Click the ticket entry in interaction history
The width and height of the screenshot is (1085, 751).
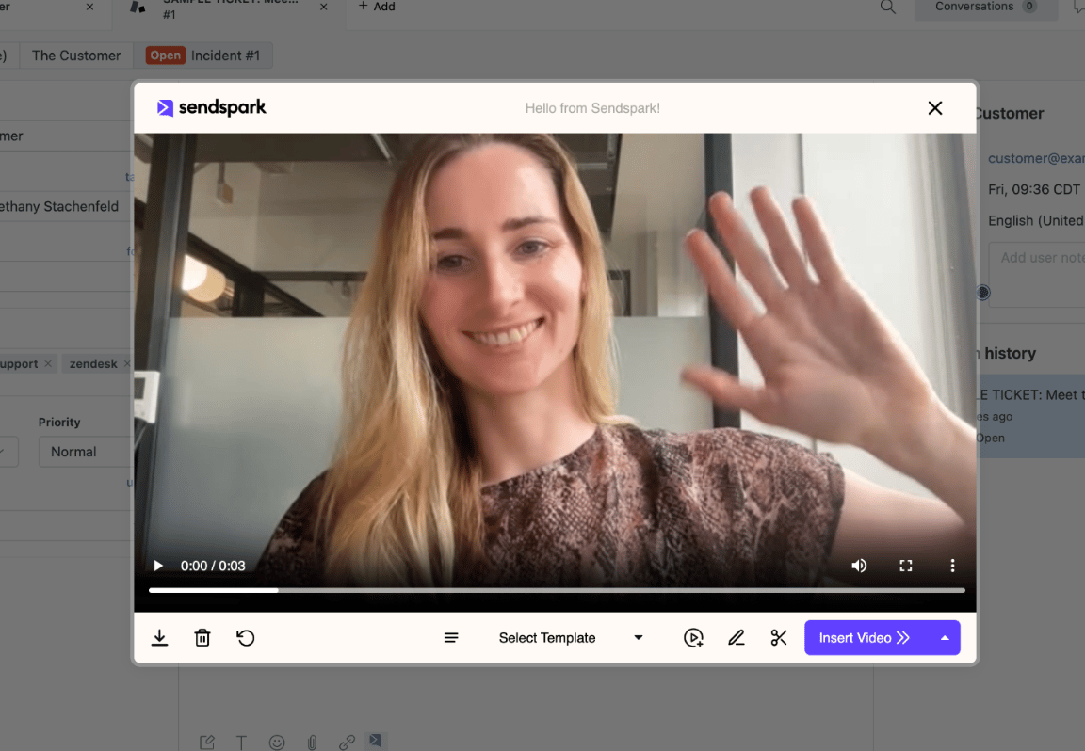(x=1030, y=416)
